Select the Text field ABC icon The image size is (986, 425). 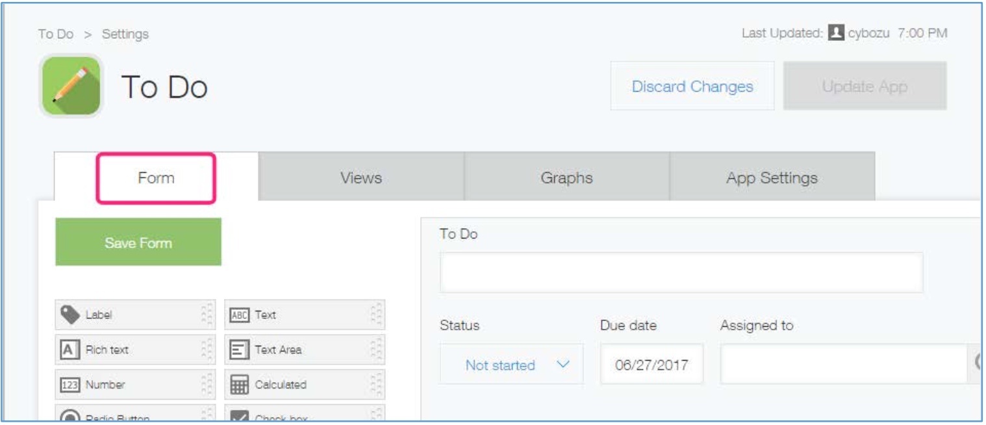coord(239,315)
